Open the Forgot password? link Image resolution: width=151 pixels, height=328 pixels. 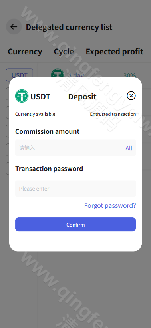pos(110,205)
